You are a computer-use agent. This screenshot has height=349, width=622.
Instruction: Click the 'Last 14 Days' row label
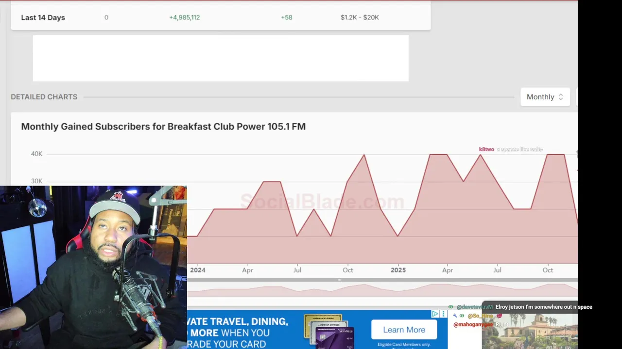click(x=43, y=17)
